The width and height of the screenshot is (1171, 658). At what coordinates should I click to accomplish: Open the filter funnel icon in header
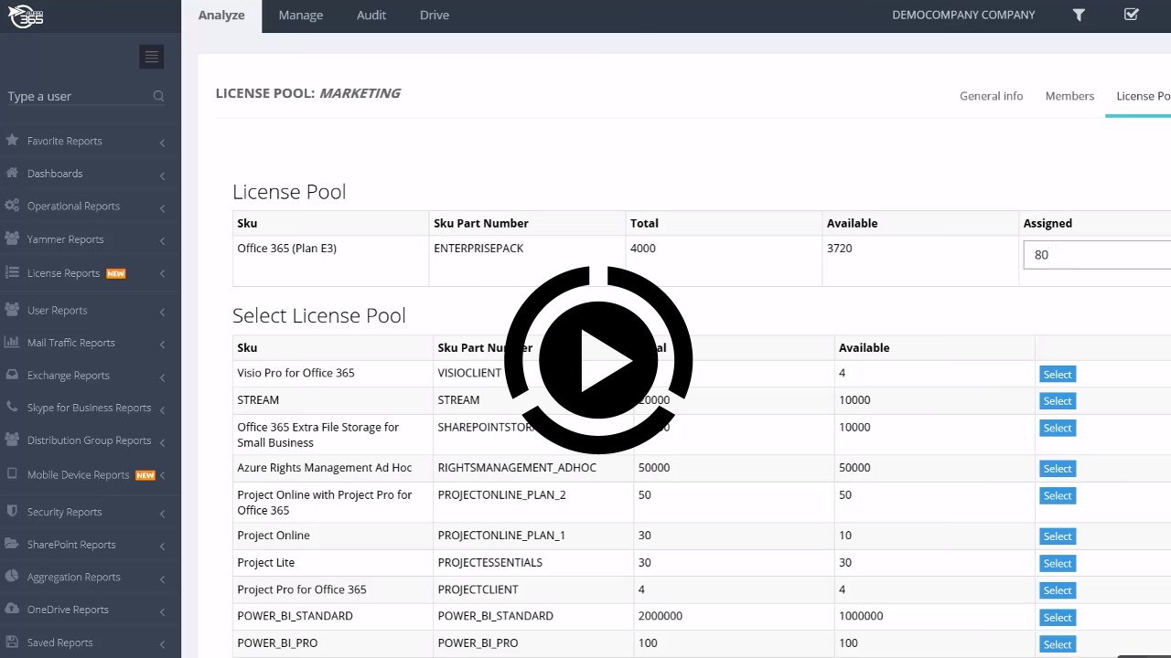click(x=1079, y=15)
